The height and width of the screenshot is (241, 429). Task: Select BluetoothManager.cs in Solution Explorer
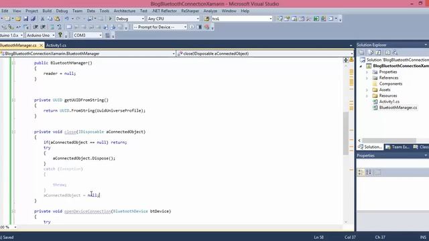pyautogui.click(x=397, y=108)
